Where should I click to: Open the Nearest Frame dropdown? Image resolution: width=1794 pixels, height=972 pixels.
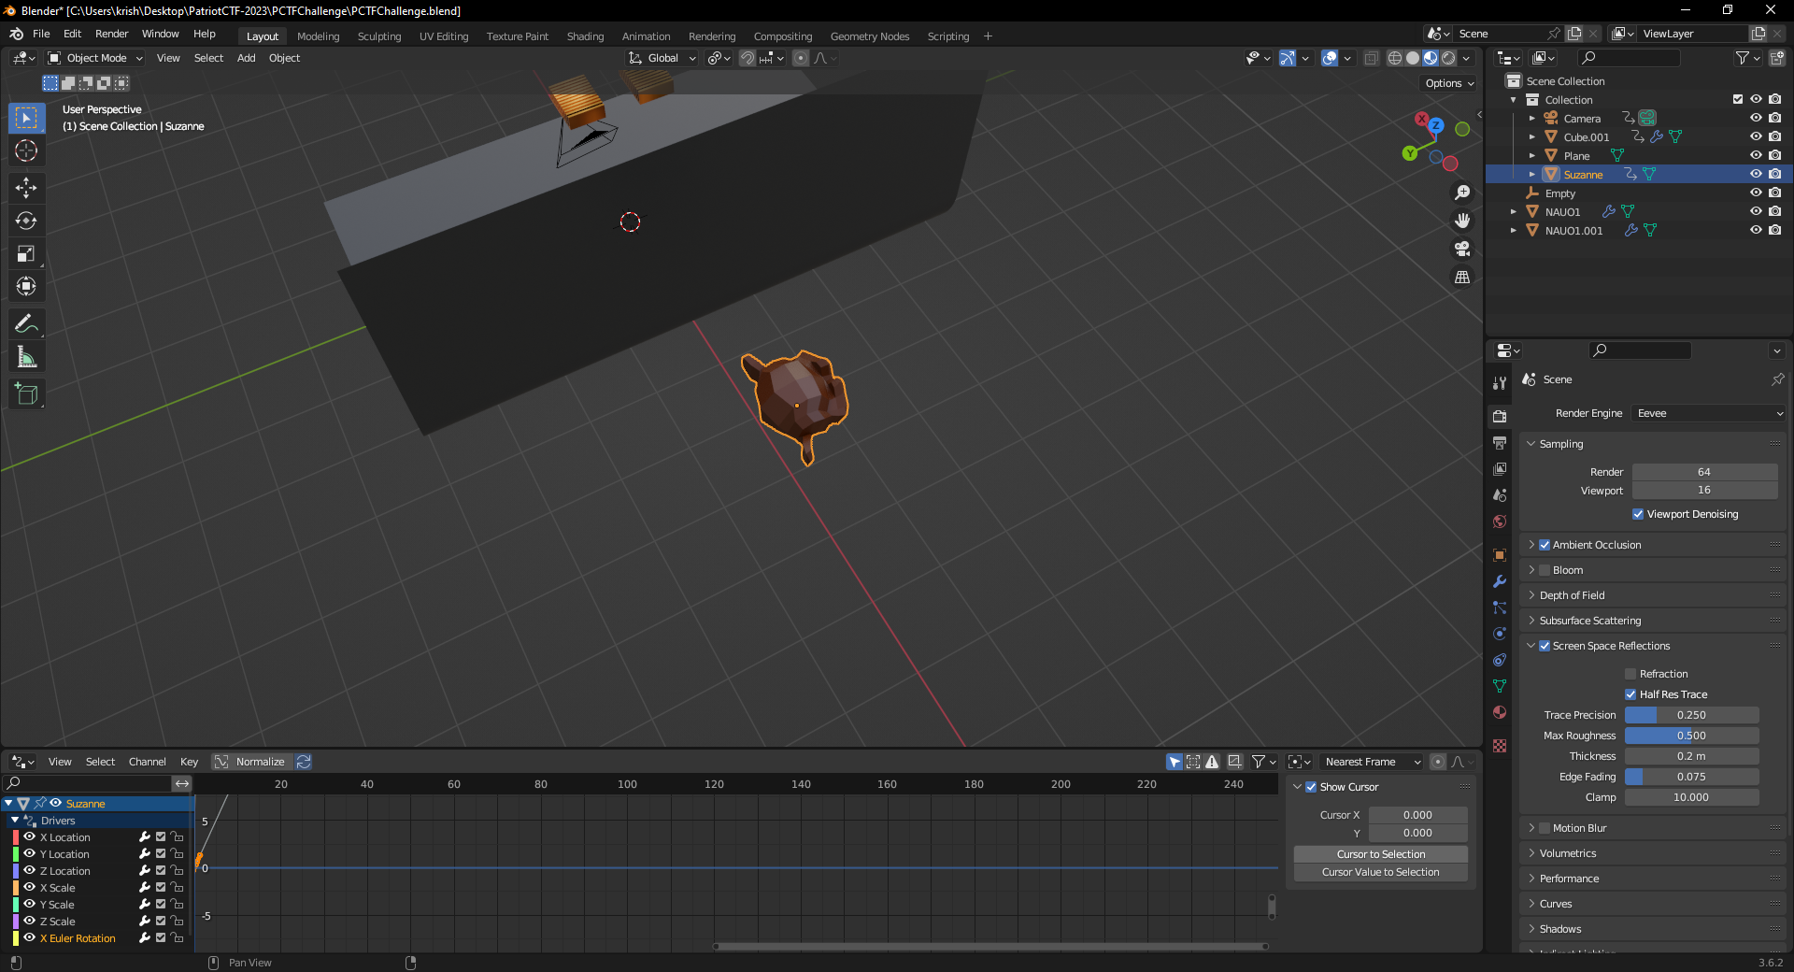click(x=1371, y=762)
